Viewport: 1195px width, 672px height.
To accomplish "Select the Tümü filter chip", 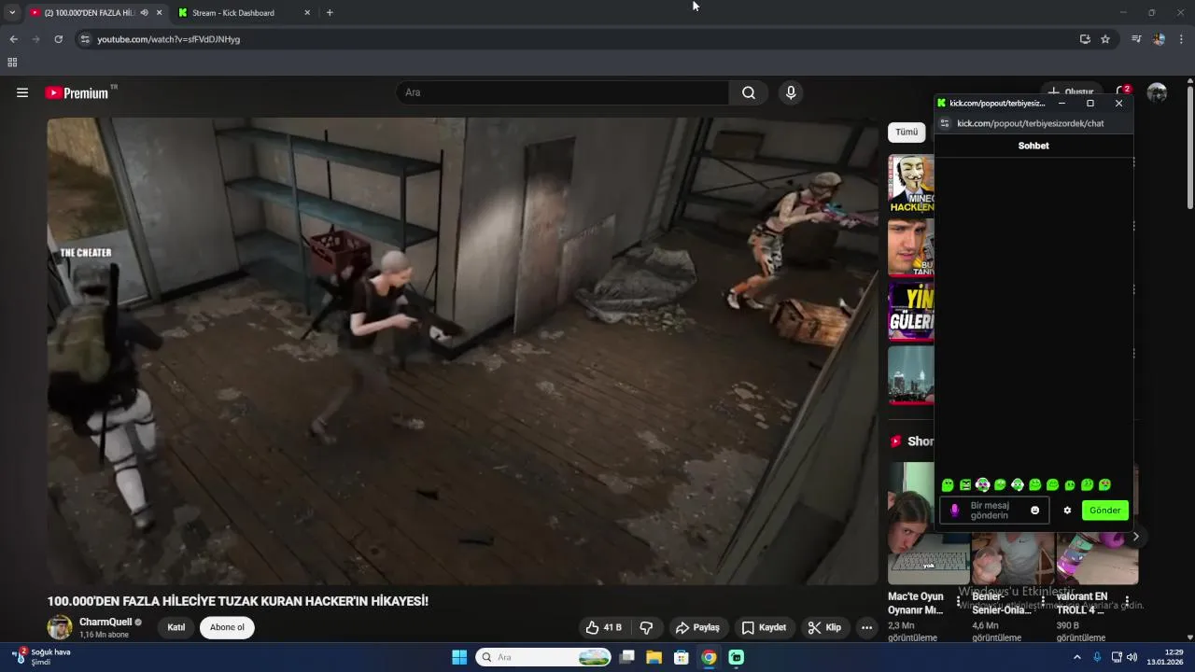I will click(x=907, y=133).
